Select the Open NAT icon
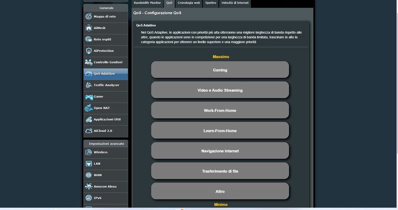The image size is (398, 210). (x=89, y=108)
